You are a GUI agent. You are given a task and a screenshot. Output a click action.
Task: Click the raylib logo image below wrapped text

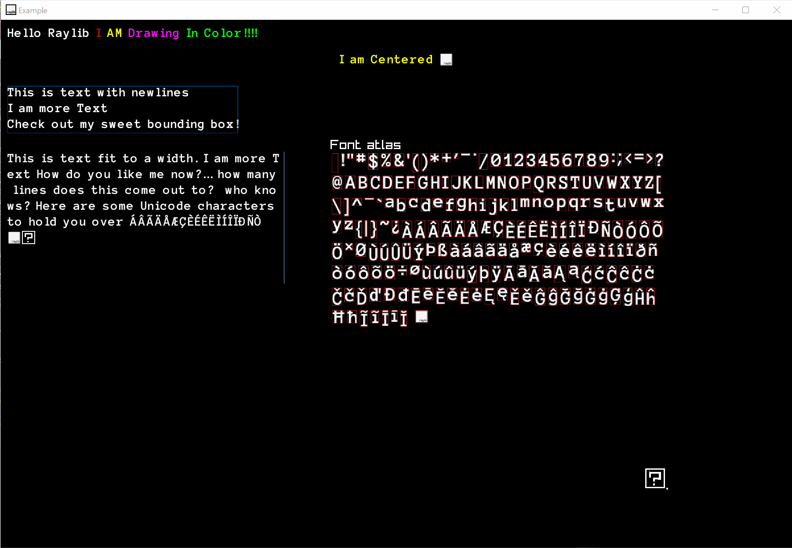click(x=14, y=237)
